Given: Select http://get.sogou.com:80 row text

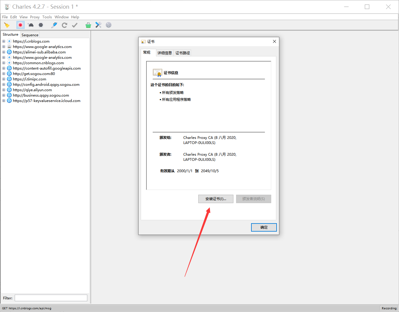Looking at the screenshot, I should [34, 74].
